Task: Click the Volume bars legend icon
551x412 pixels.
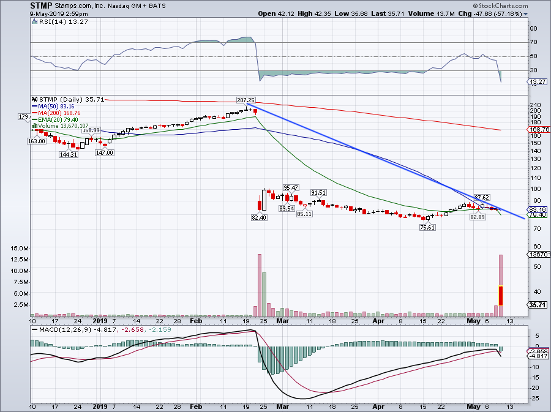Action: point(34,126)
